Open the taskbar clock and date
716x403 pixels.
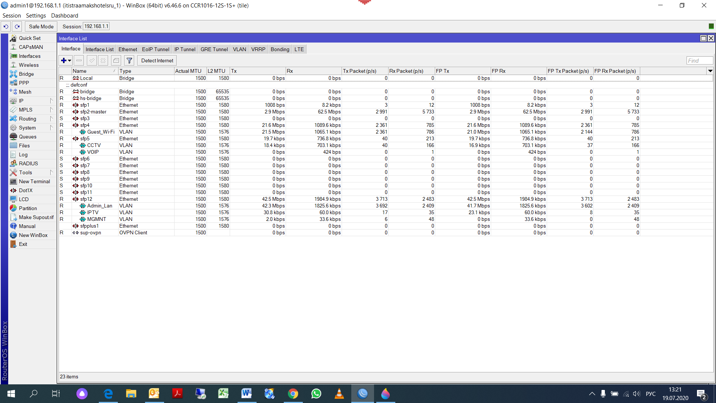675,394
